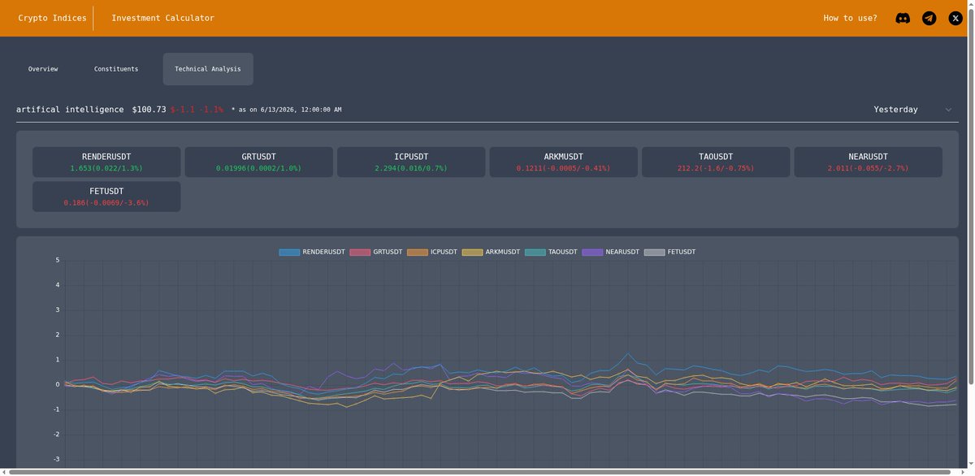
Task: Toggle NEARUSDT purple legend swatch
Action: pyautogui.click(x=592, y=253)
